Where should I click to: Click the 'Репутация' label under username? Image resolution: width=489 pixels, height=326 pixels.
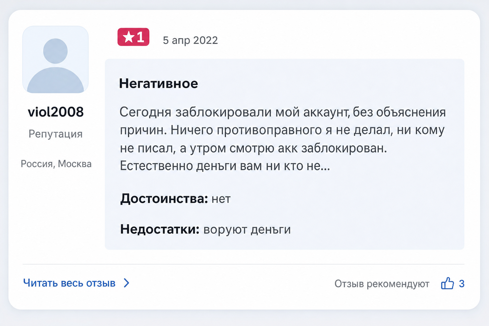tap(55, 134)
